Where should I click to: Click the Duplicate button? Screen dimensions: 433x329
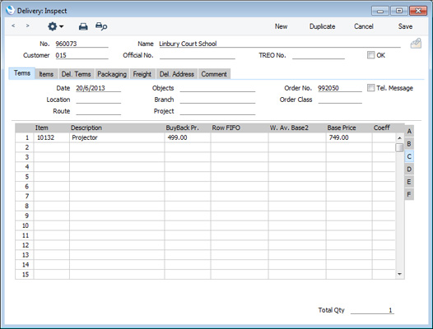click(322, 26)
